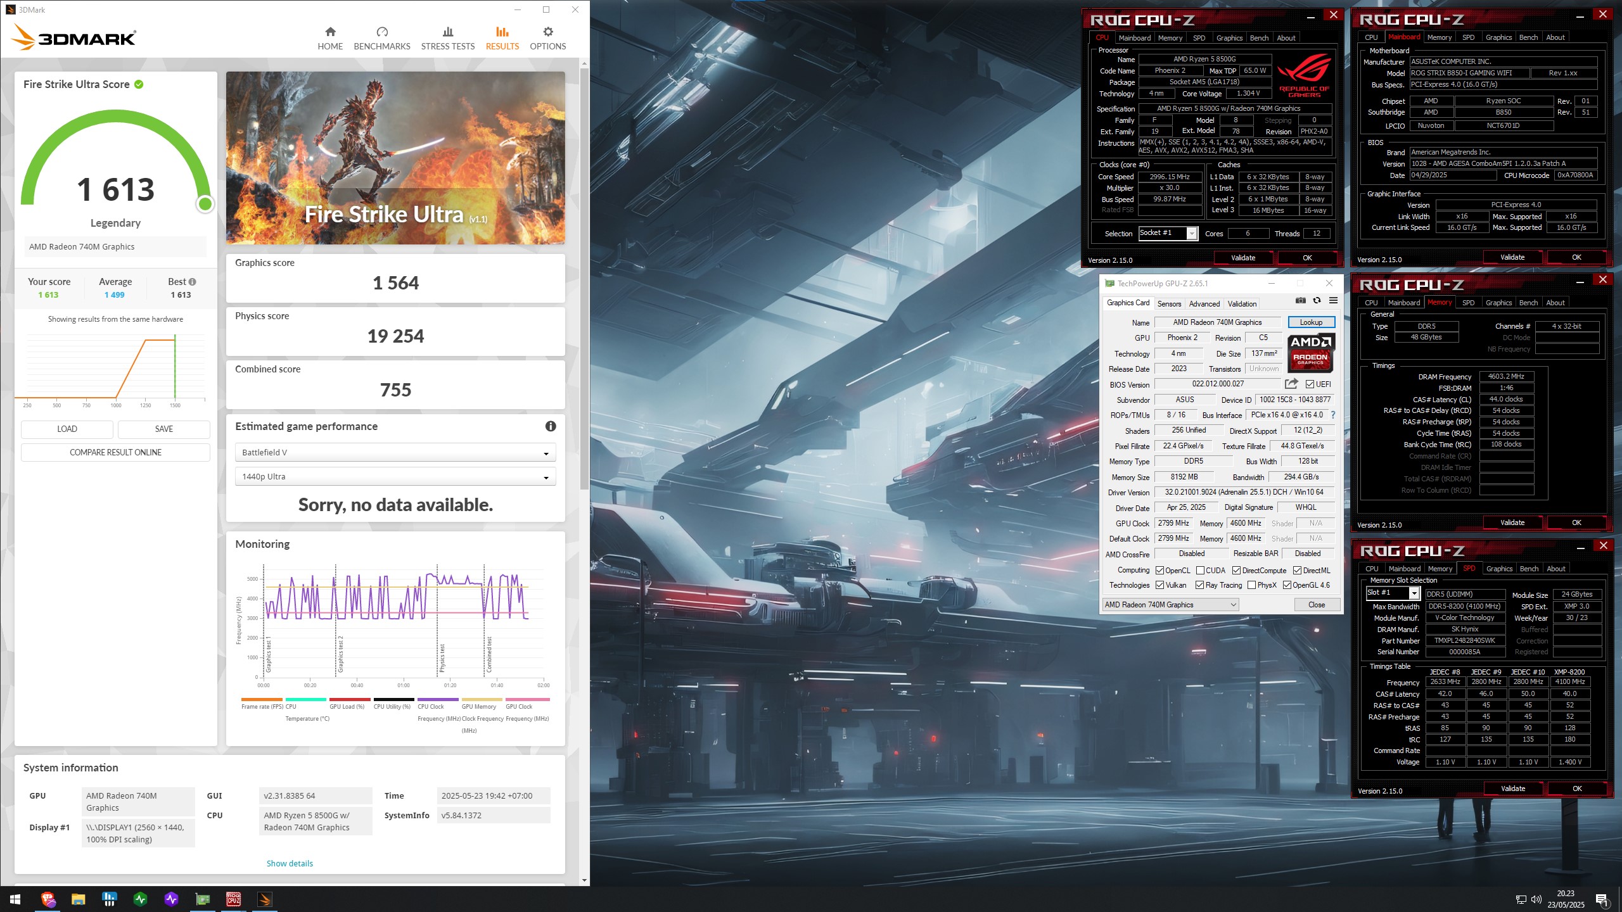The width and height of the screenshot is (1622, 912).
Task: Click Validate in the CPU-Z Mainboard window
Action: 1512,257
